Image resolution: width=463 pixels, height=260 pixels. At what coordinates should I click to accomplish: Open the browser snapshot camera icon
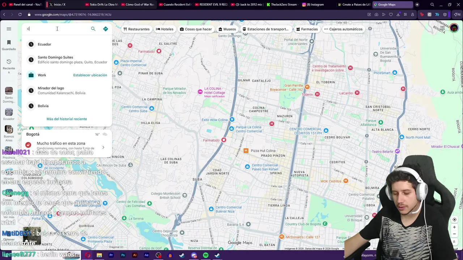pyautogui.click(x=376, y=14)
